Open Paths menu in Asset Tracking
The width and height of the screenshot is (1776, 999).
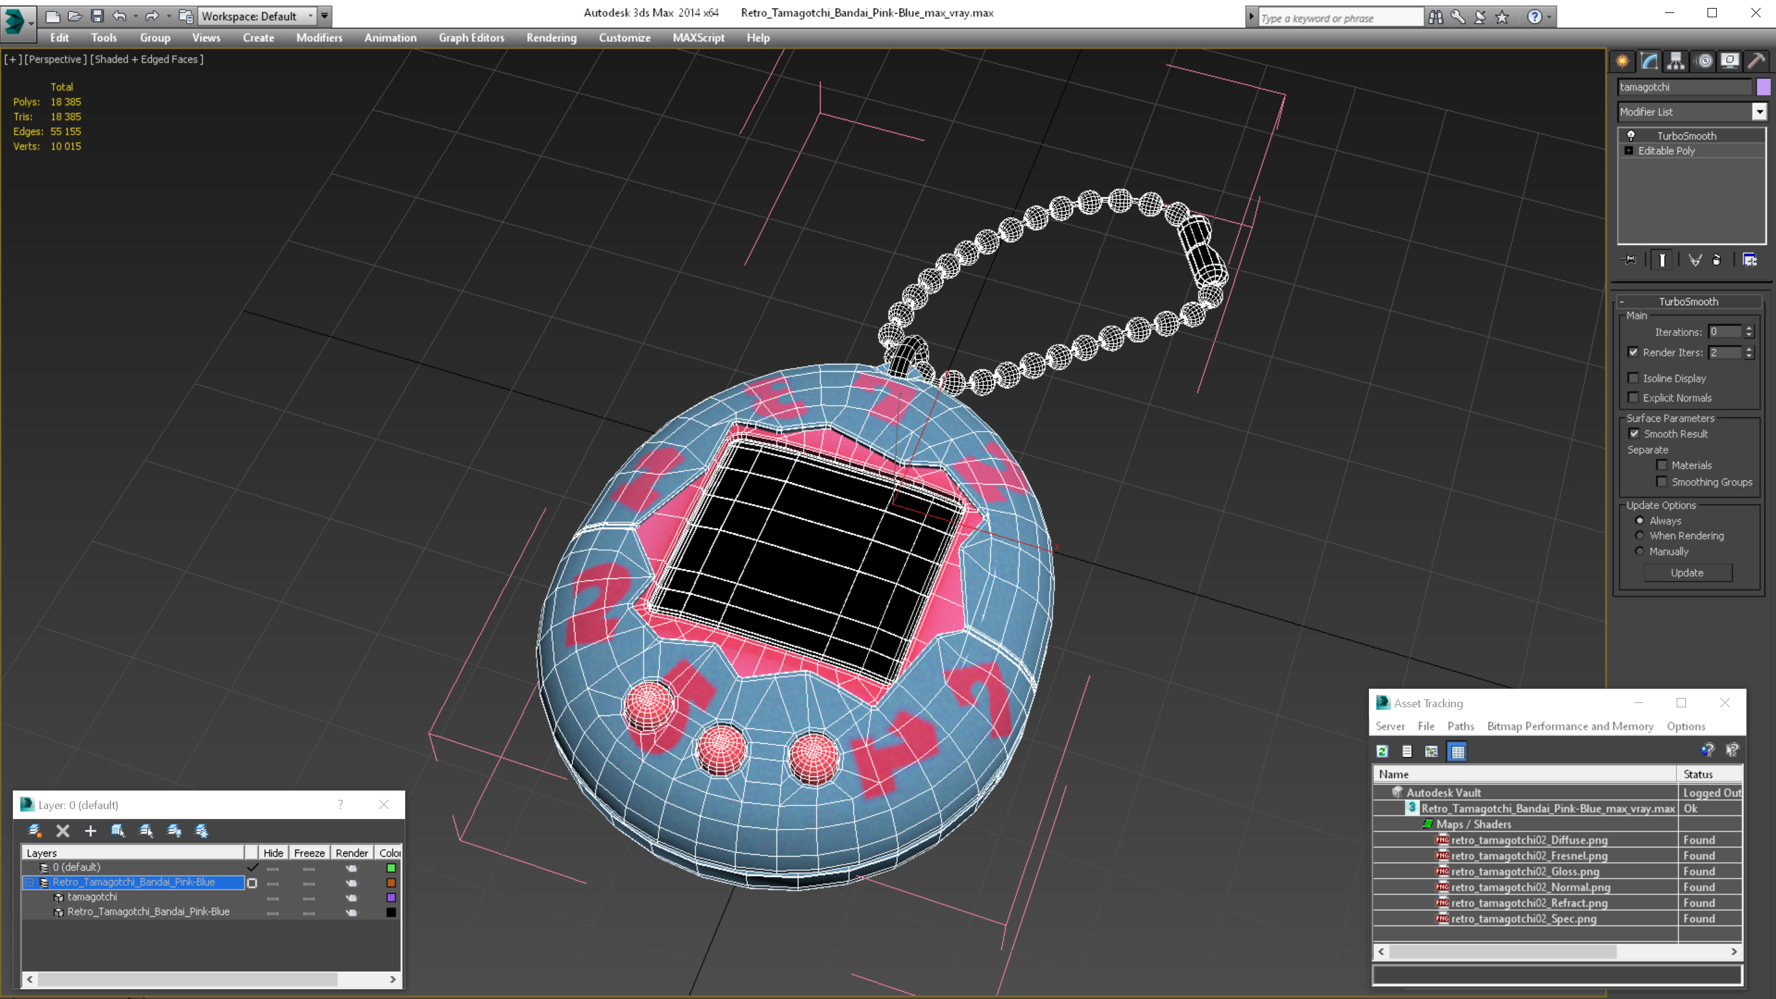[1460, 726]
